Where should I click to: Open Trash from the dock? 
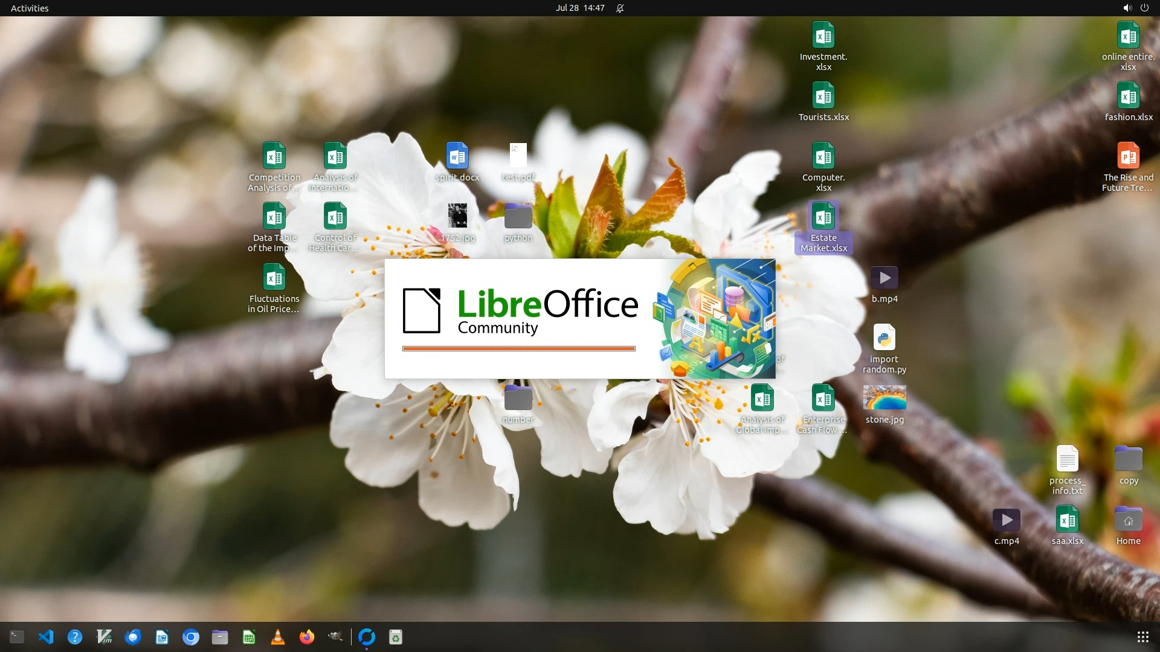pos(396,637)
